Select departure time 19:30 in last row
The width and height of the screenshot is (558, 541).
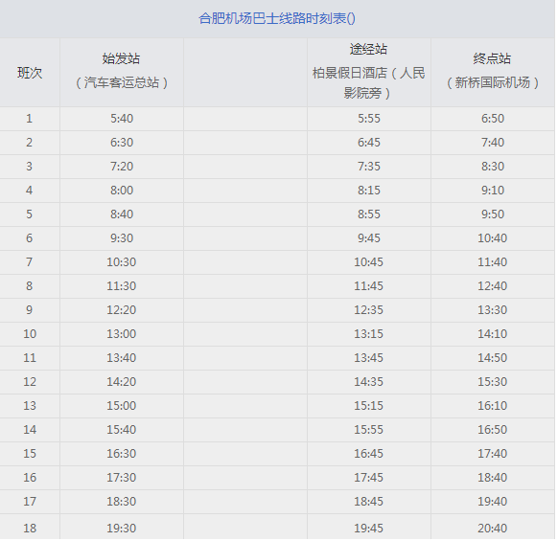pyautogui.click(x=122, y=529)
